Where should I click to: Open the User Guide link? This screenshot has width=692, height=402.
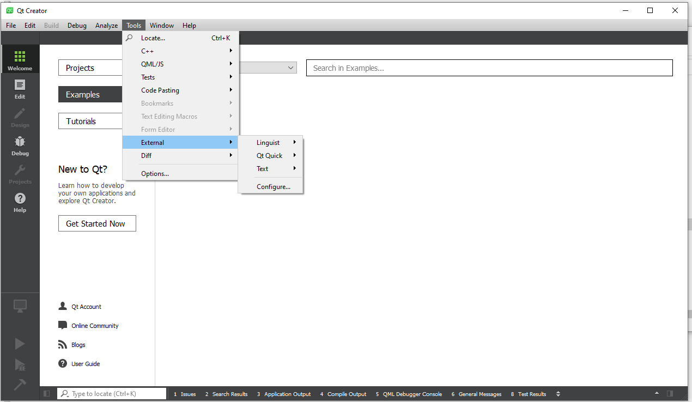point(86,364)
